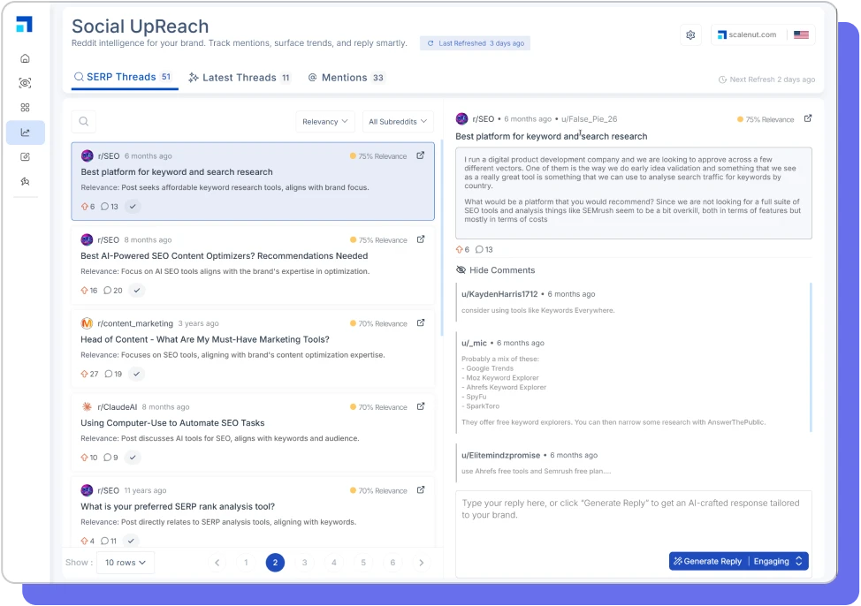Screen dimensions: 861x606
Task: Go to page 6
Action: tap(392, 563)
